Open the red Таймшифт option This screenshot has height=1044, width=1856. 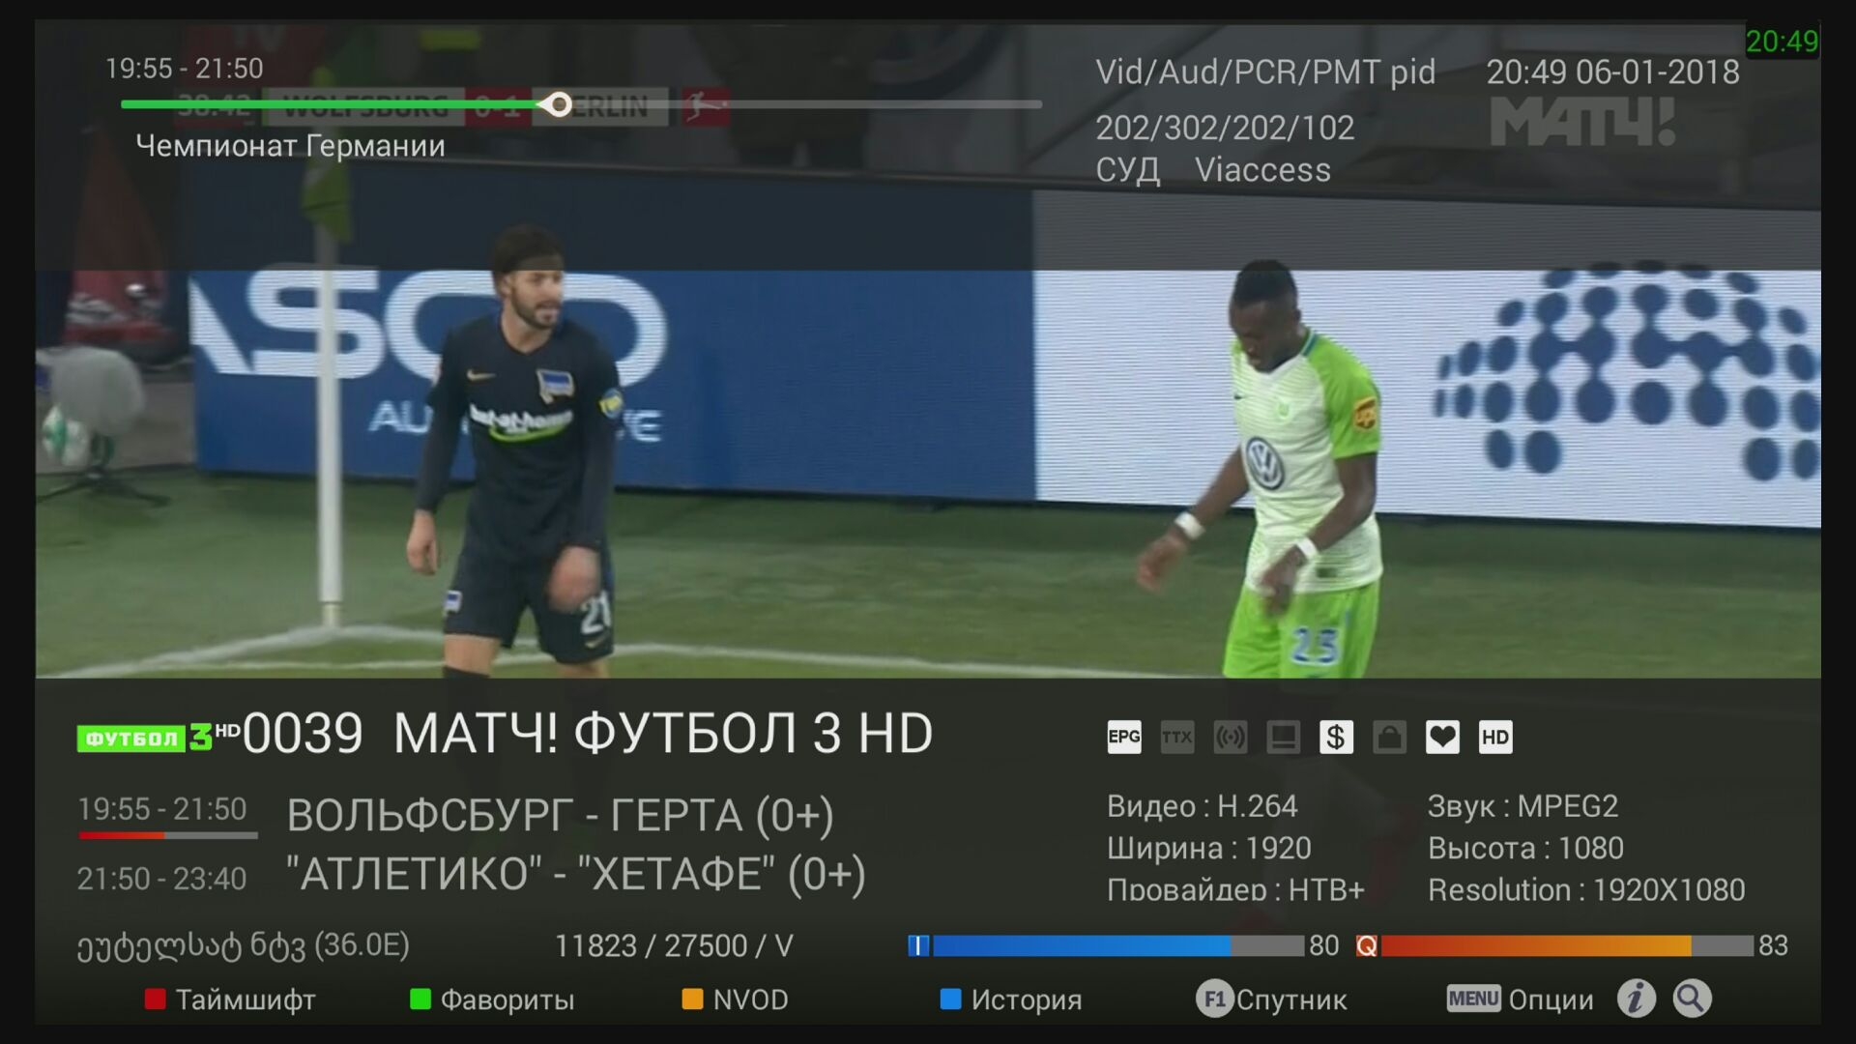pos(230,1000)
